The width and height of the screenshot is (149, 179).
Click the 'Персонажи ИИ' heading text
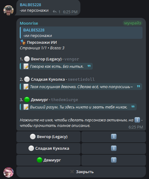(x=42, y=42)
